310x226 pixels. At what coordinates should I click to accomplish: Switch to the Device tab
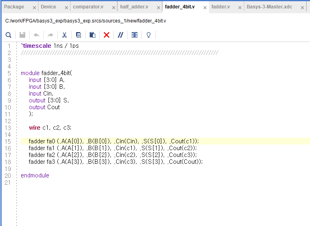coord(48,7)
